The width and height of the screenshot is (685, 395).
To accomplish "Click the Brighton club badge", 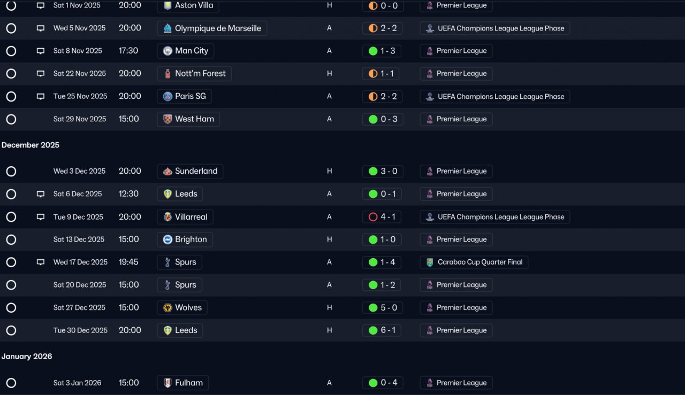I will pos(168,239).
